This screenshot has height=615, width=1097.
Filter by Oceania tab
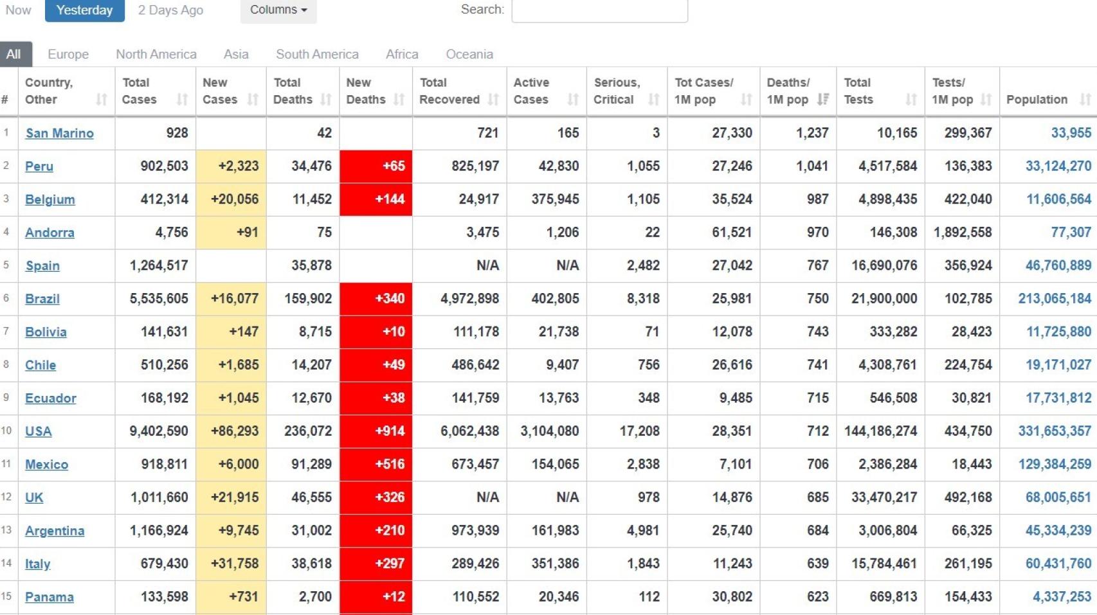click(x=469, y=55)
